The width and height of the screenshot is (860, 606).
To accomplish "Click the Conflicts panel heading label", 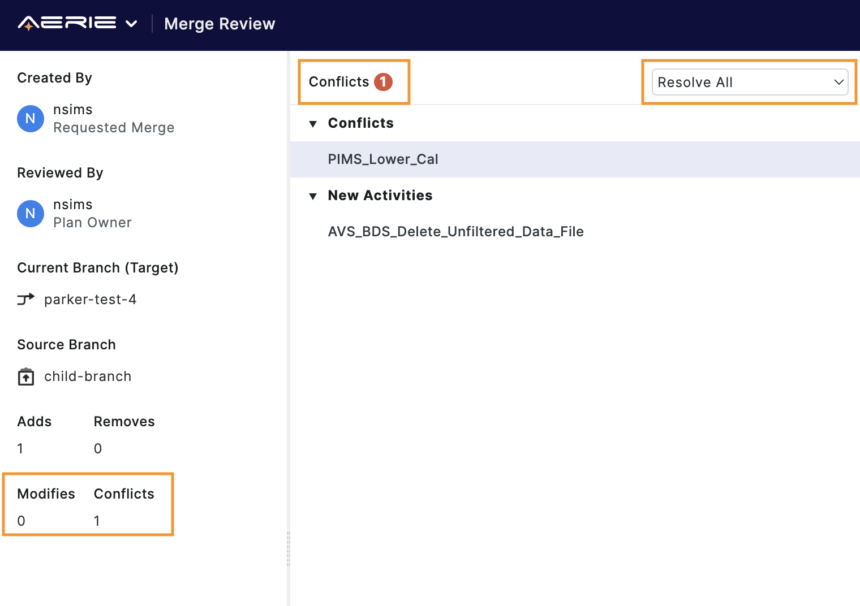I will click(338, 81).
